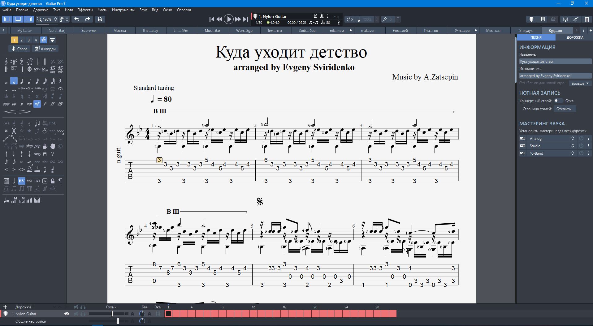
Task: Show the piano keyboard view icon
Action: [542, 19]
